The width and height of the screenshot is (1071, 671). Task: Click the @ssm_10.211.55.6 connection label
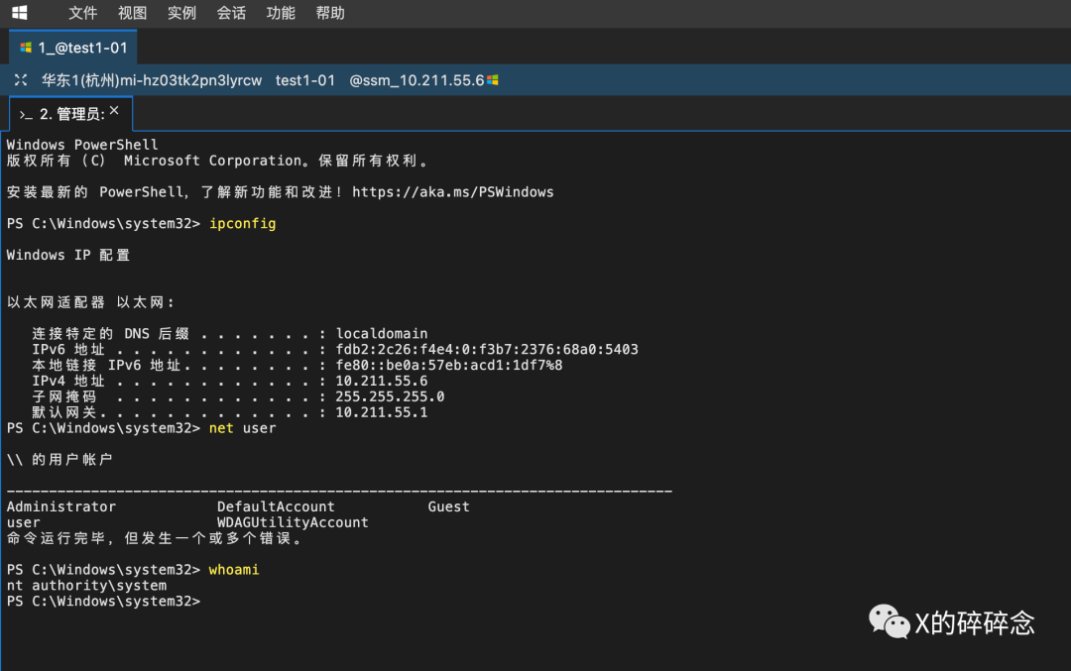point(416,80)
